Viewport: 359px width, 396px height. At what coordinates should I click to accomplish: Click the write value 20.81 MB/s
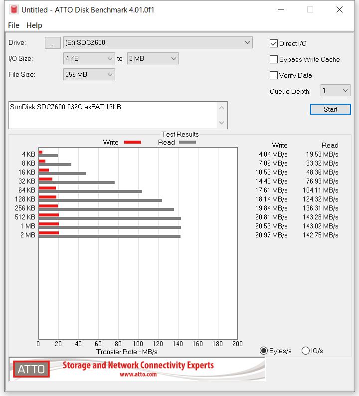(x=271, y=217)
